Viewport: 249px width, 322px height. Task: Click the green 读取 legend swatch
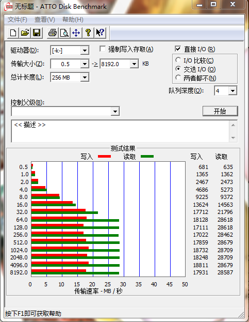(147, 157)
